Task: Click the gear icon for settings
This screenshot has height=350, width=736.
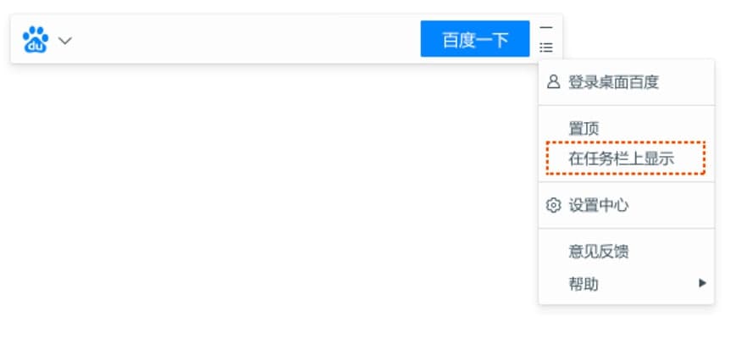Action: pos(554,205)
